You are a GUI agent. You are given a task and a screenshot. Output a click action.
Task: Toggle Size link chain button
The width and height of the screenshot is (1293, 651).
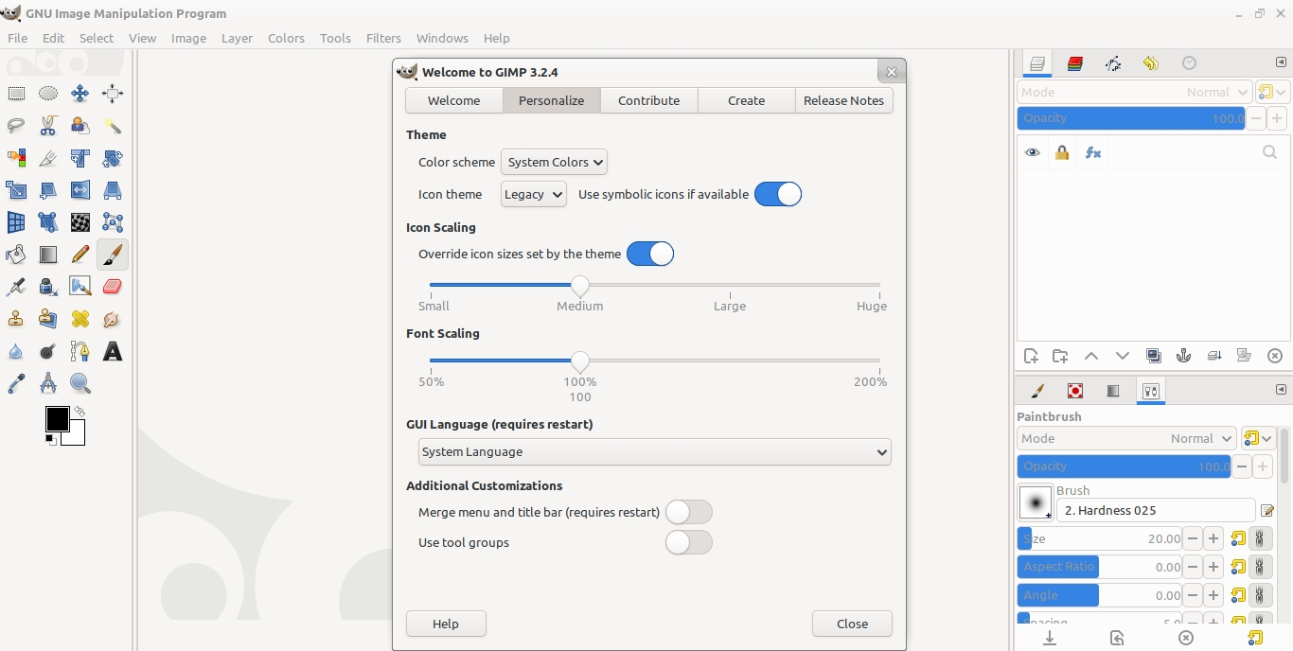pos(1260,538)
